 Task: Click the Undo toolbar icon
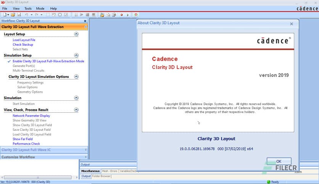[x=26, y=14]
